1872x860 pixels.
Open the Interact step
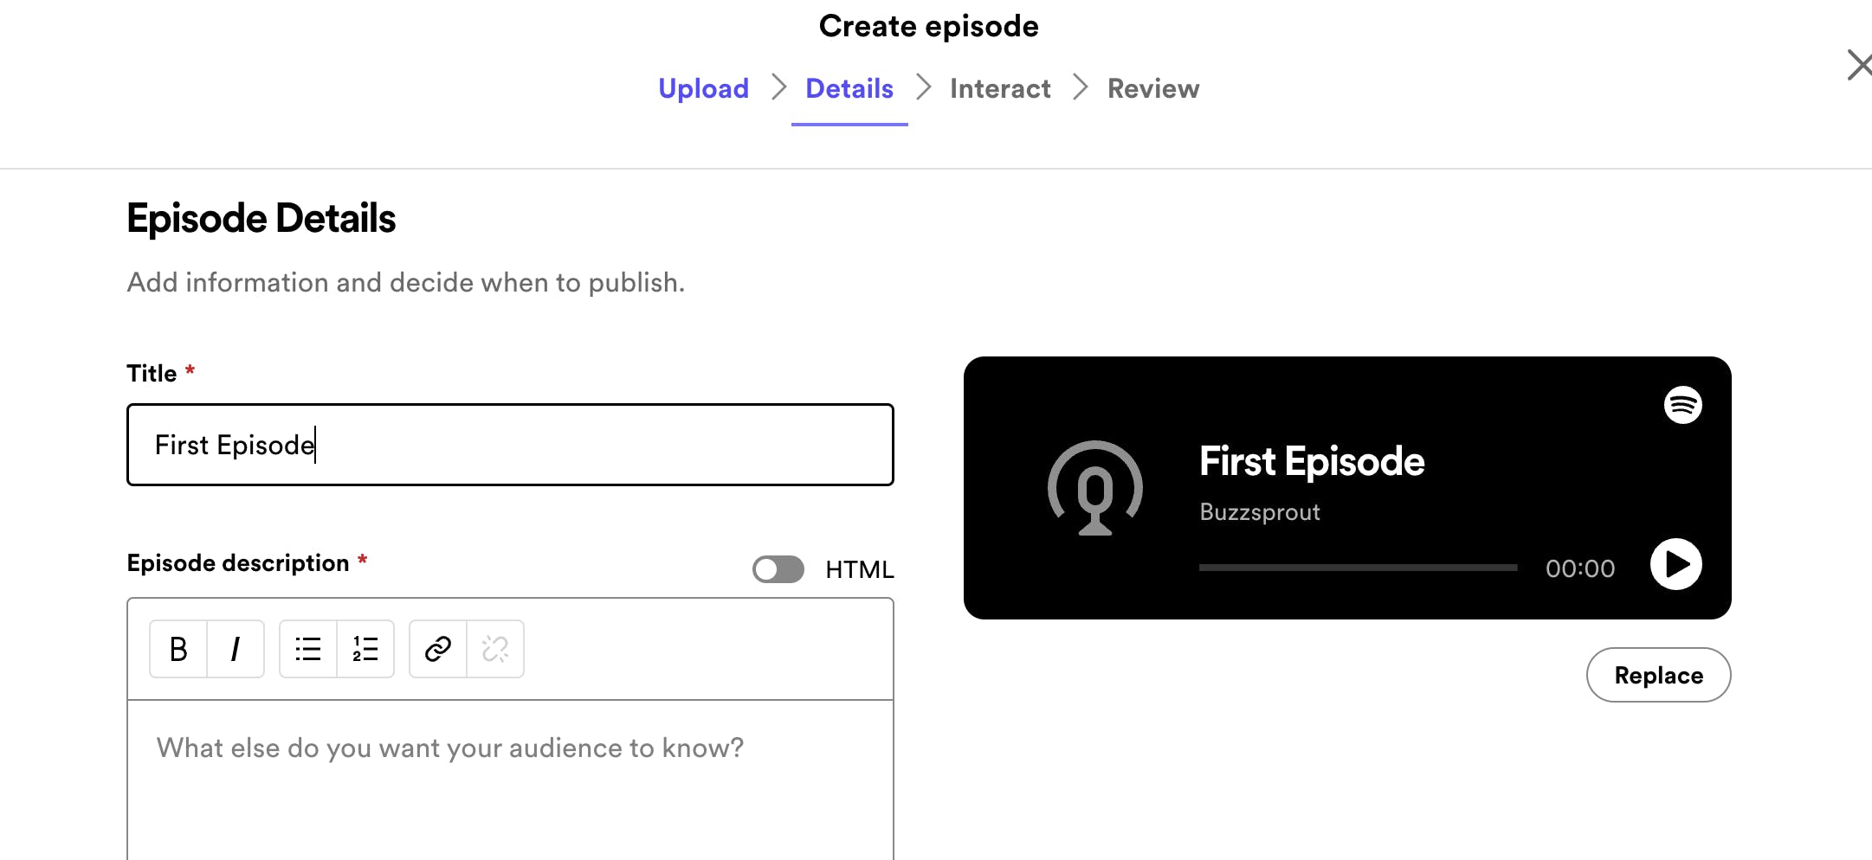[999, 88]
